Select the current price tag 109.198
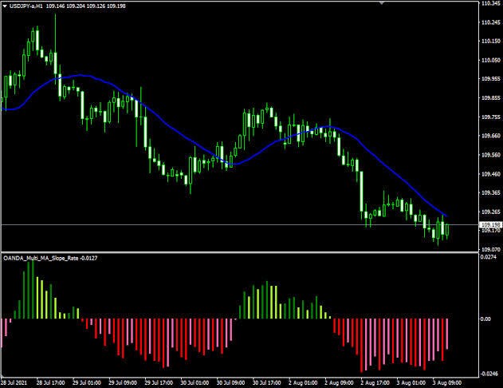This screenshot has height=388, width=503. pos(491,224)
